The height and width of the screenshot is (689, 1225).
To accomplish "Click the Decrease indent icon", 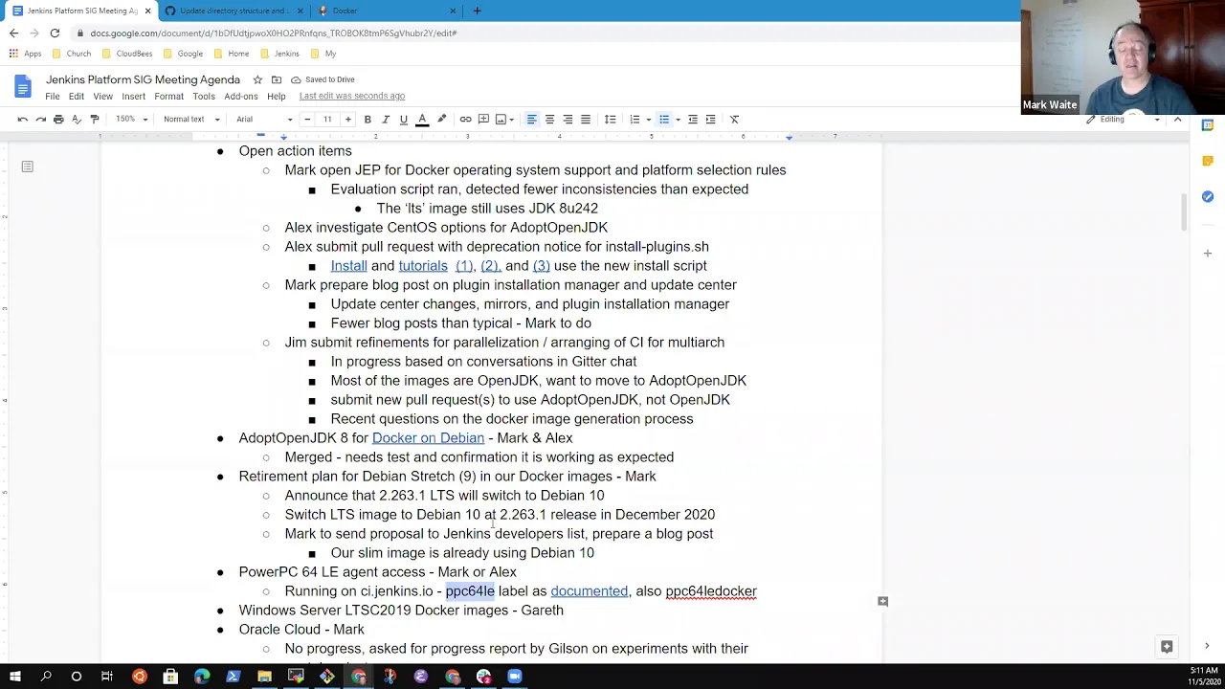I will [693, 120].
